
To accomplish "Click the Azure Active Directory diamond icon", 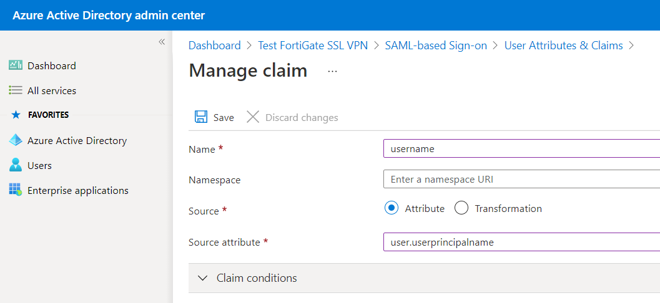I will [16, 140].
